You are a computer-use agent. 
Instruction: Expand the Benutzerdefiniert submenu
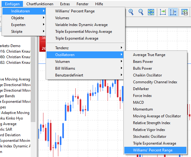85,75
